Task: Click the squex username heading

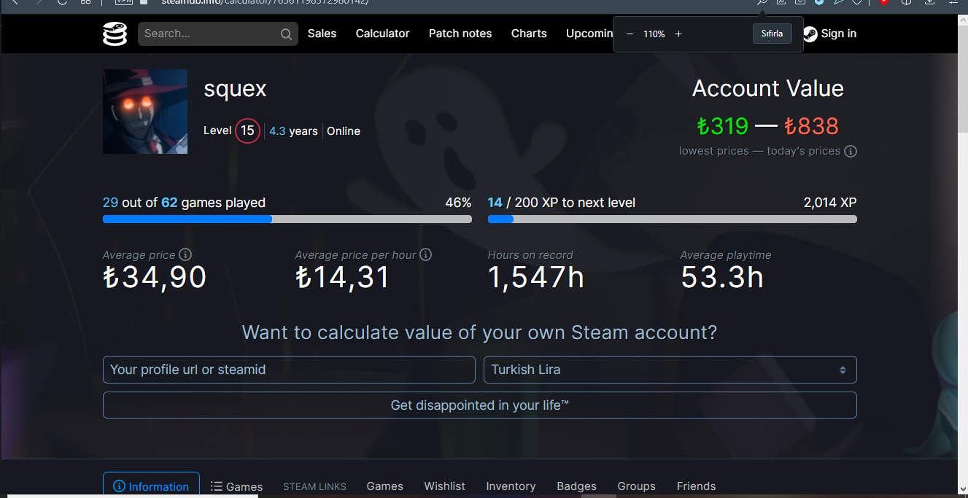Action: (235, 89)
